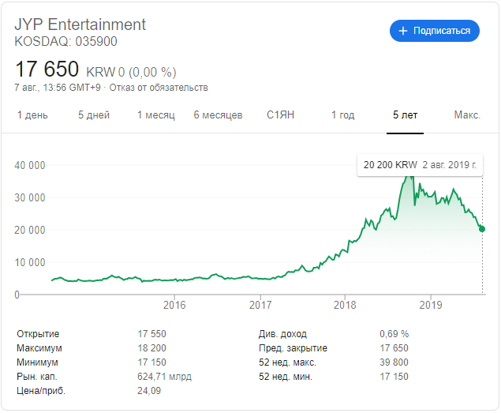This screenshot has height=413, width=501.
Task: Click the Див. доход 0,69 % value
Action: click(394, 334)
